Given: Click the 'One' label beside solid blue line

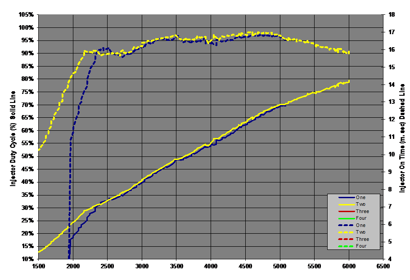Looking at the screenshot, I should 360,197.
